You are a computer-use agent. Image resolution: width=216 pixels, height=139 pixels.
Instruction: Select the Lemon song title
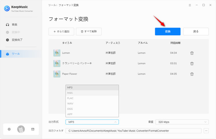(66, 53)
